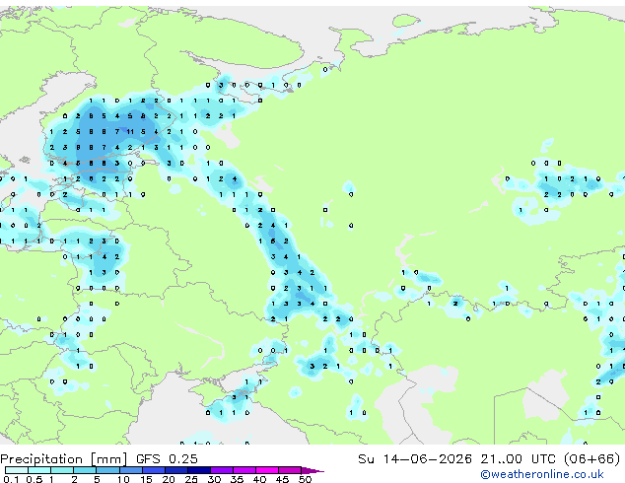Image resolution: width=625 pixels, height=483 pixels.
Task: Click the legend label '0.5'
Action: pos(34,479)
